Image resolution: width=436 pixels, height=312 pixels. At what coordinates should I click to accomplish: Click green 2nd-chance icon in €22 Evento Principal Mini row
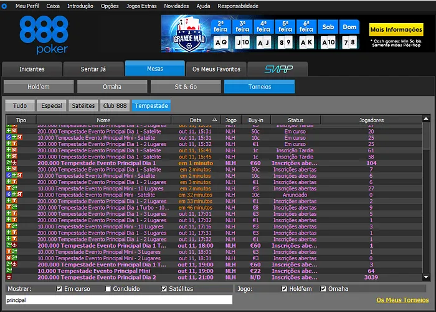pos(9,271)
